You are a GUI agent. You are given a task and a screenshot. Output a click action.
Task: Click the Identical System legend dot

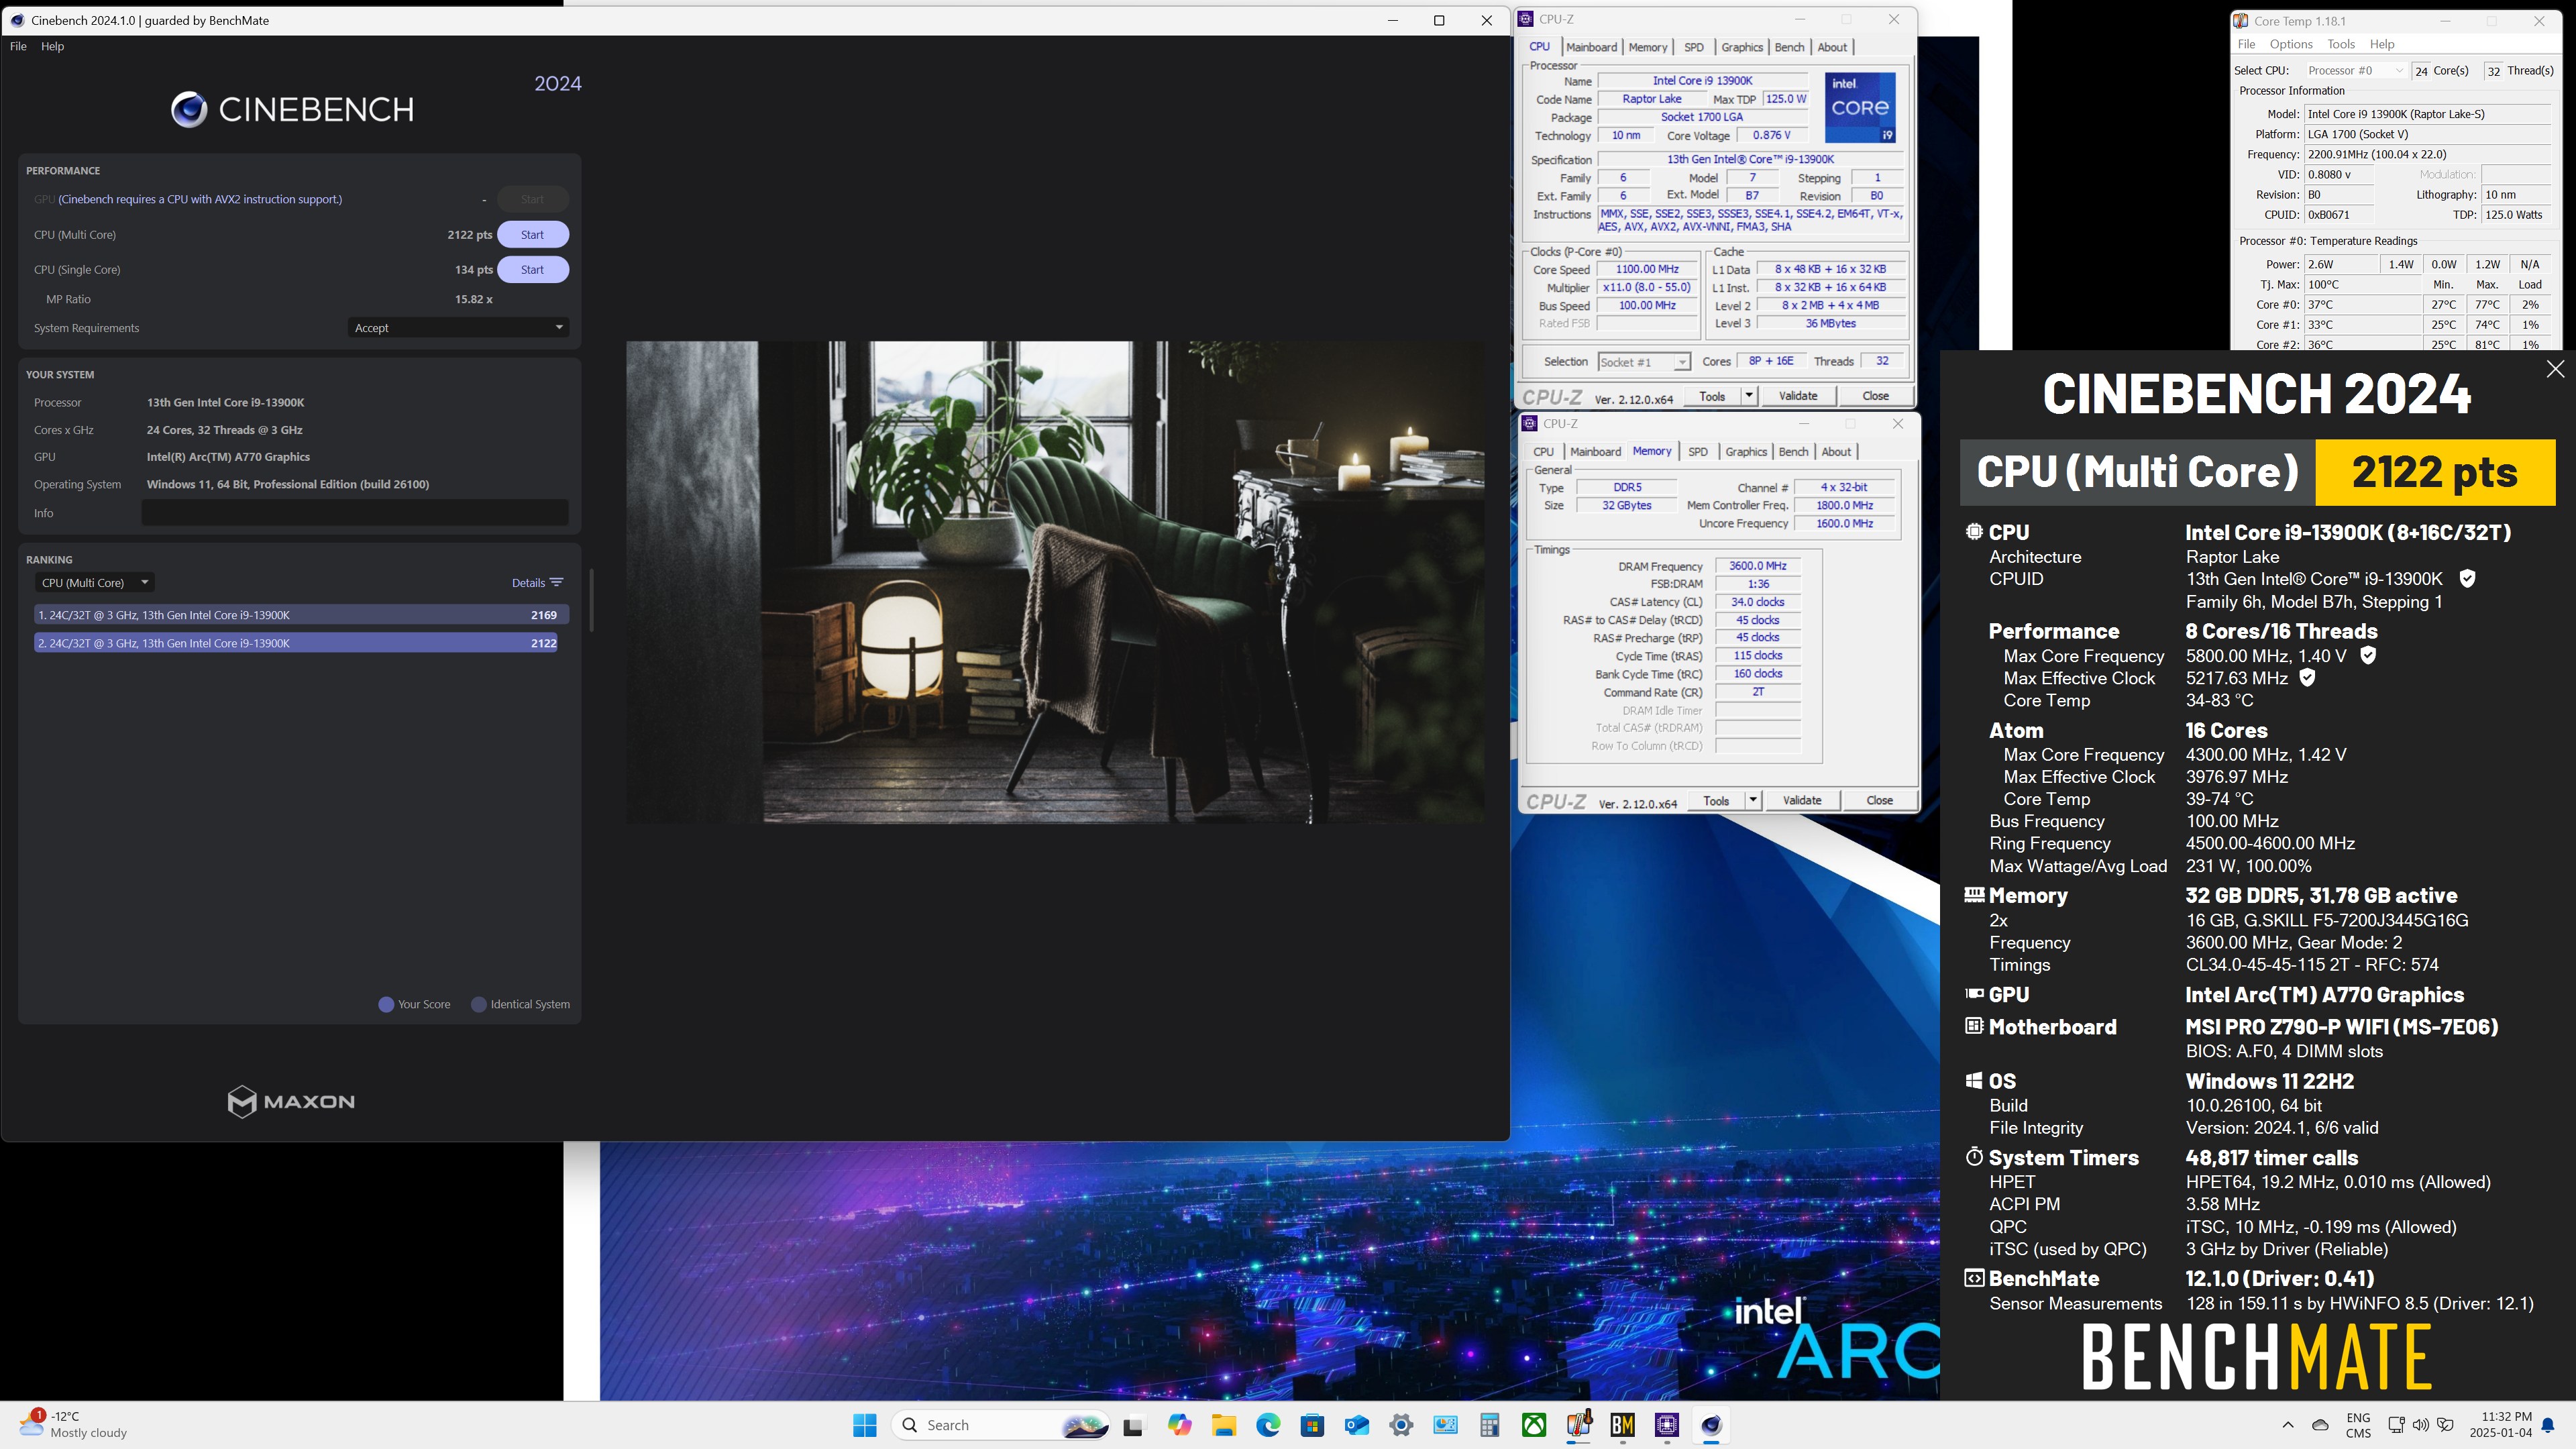(x=479, y=1004)
